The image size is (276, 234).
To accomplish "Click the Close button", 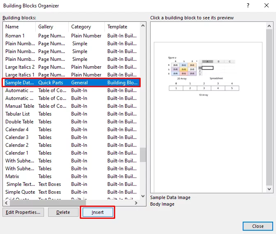I will [258, 226].
